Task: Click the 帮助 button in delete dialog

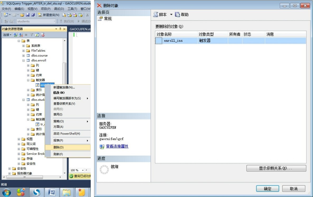Action: click(182, 14)
